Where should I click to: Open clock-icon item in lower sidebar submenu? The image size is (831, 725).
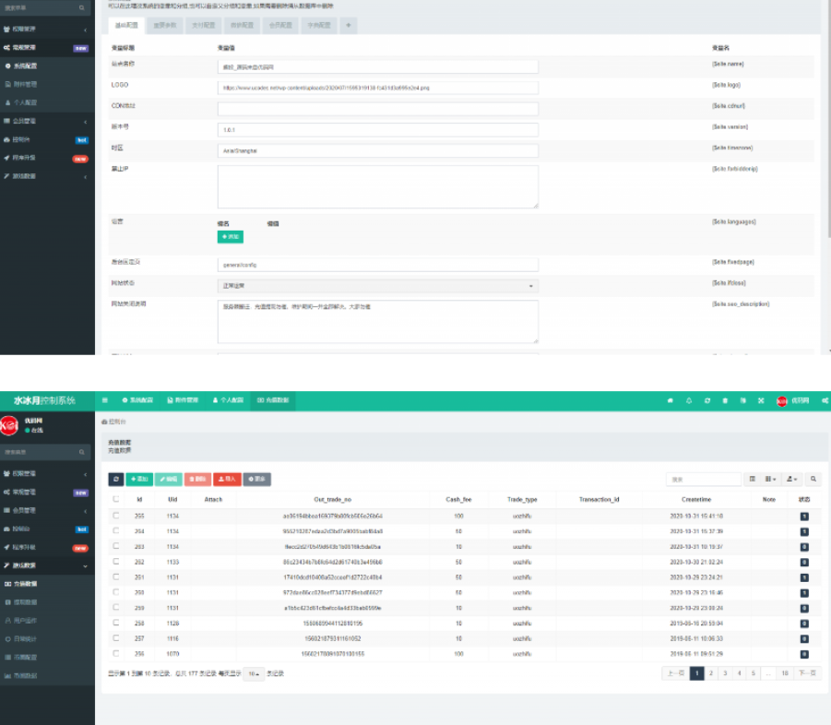pos(47,639)
